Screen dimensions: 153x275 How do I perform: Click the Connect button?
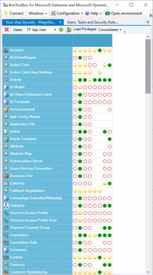pyautogui.click(x=14, y=13)
